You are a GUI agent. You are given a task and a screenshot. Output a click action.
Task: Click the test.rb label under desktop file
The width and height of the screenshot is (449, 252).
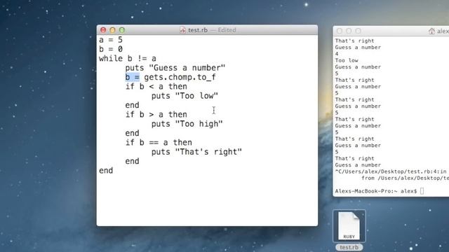(349, 247)
